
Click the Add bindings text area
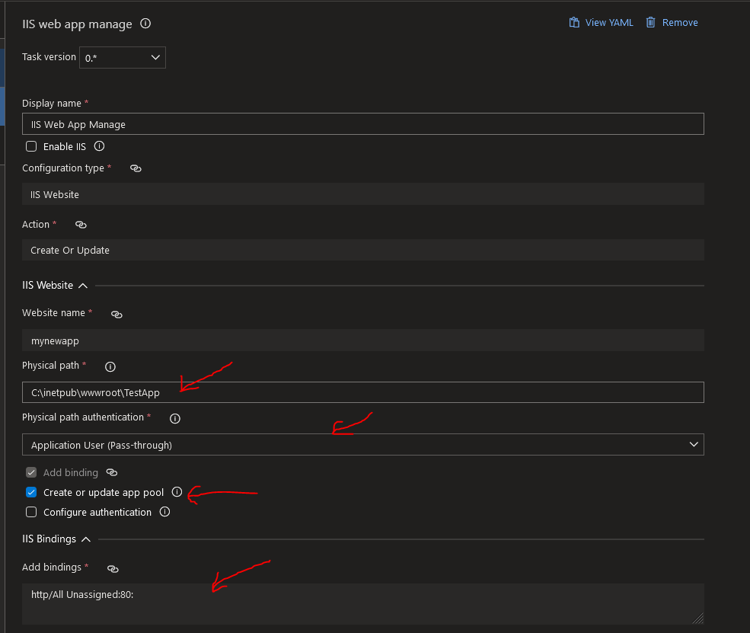click(363, 604)
